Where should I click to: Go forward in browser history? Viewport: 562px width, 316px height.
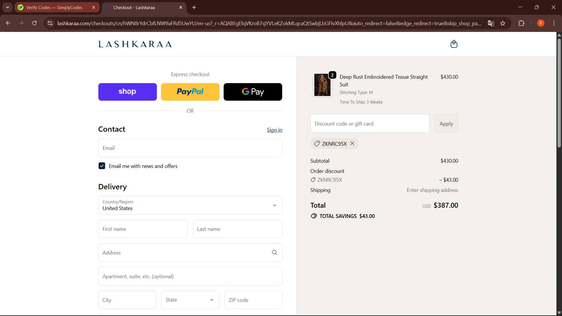[x=21, y=23]
